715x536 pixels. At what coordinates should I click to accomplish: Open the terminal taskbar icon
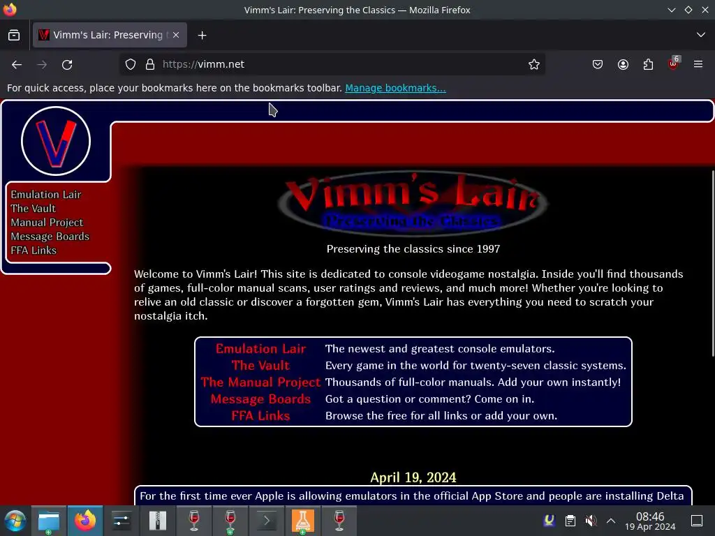(267, 521)
